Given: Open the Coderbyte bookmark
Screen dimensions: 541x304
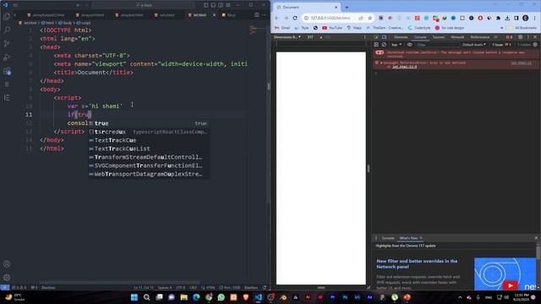Looking at the screenshot, I should click(x=419, y=28).
